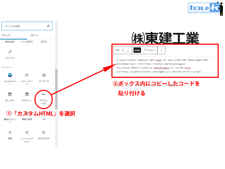Image resolution: width=225 pixels, height=169 pixels.
Task: Switch to the ブロック tab
Action: pos(6,35)
